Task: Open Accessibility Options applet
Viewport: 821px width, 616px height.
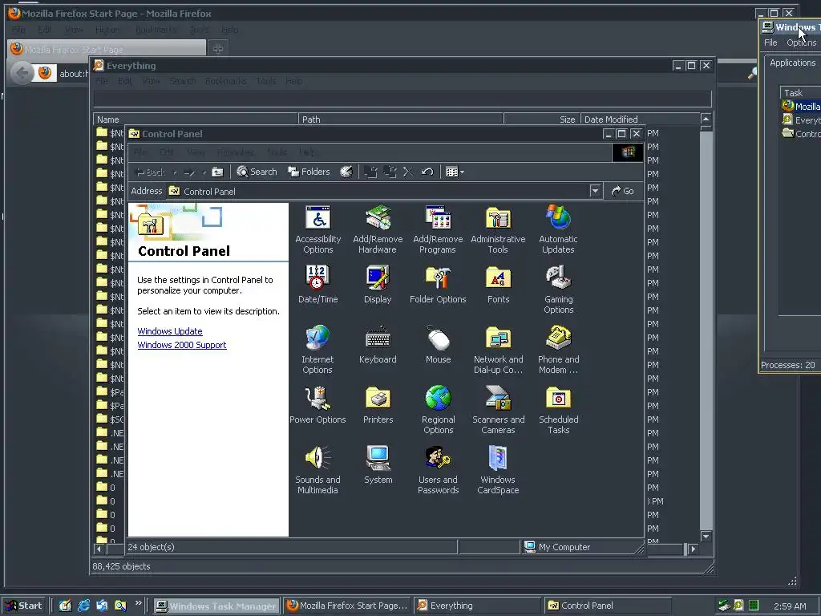Action: (x=317, y=229)
